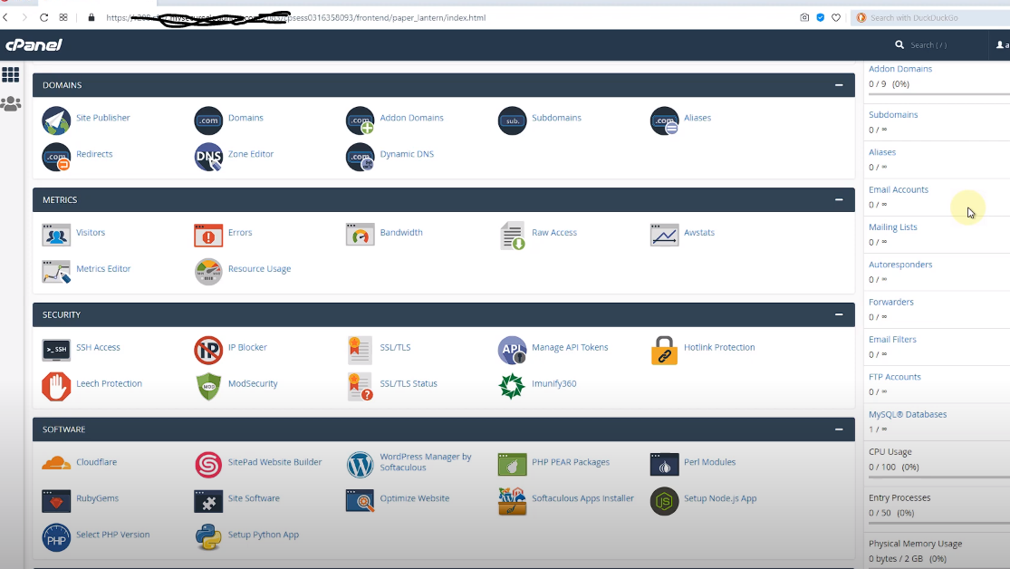The height and width of the screenshot is (569, 1010).
Task: Click the RubyGems icon
Action: pos(56,501)
